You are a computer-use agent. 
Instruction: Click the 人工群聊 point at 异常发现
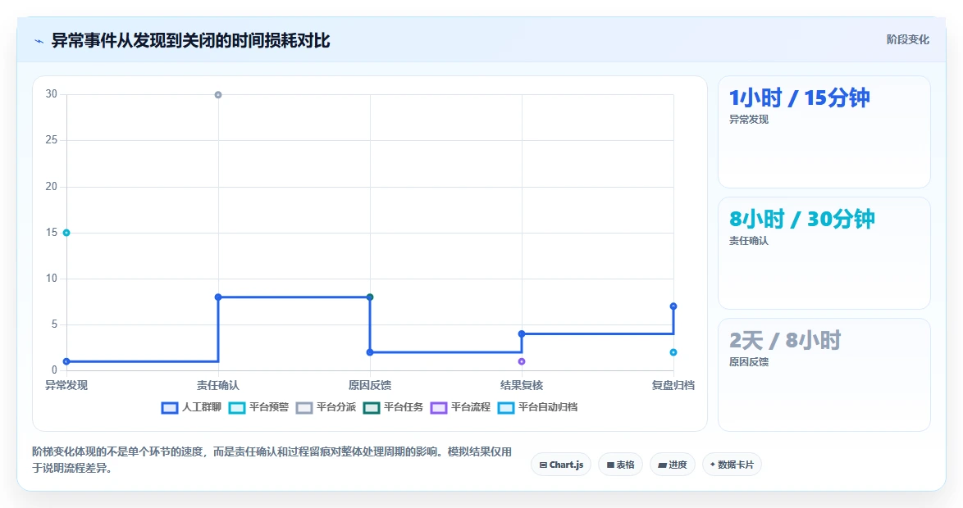(x=66, y=361)
